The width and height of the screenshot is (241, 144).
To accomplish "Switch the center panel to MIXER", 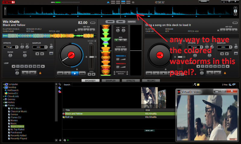I will 110,22.
